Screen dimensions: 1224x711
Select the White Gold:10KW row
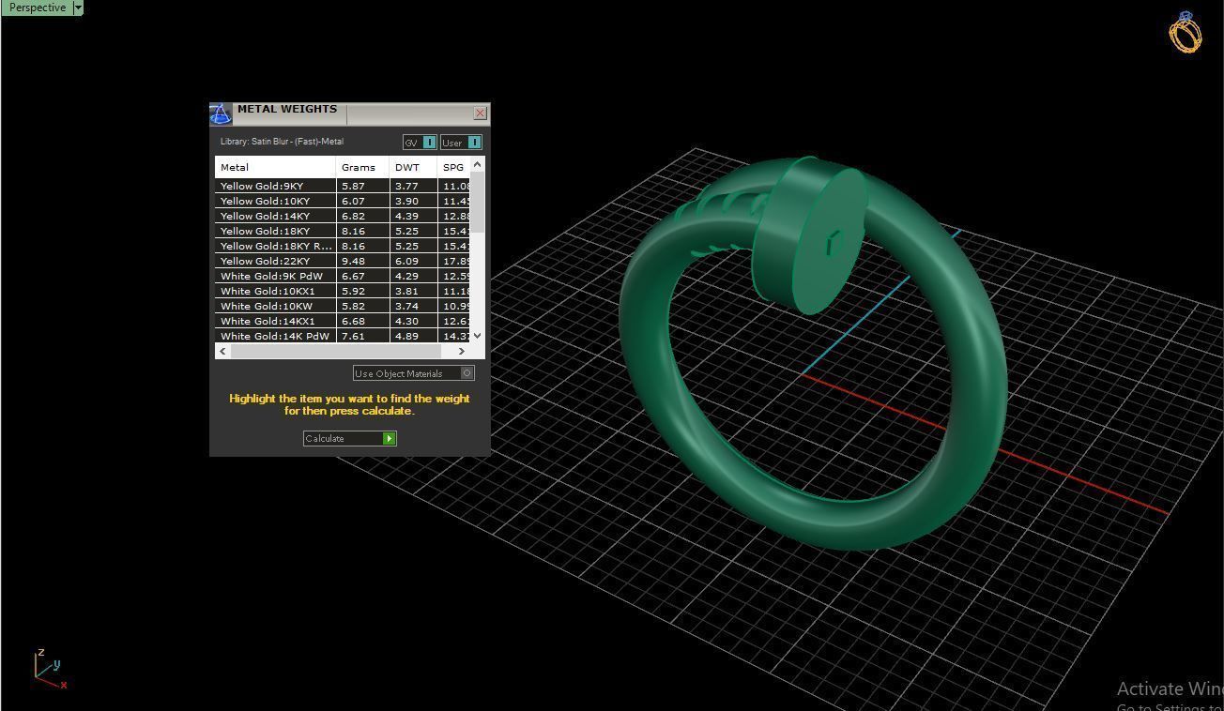coord(343,306)
